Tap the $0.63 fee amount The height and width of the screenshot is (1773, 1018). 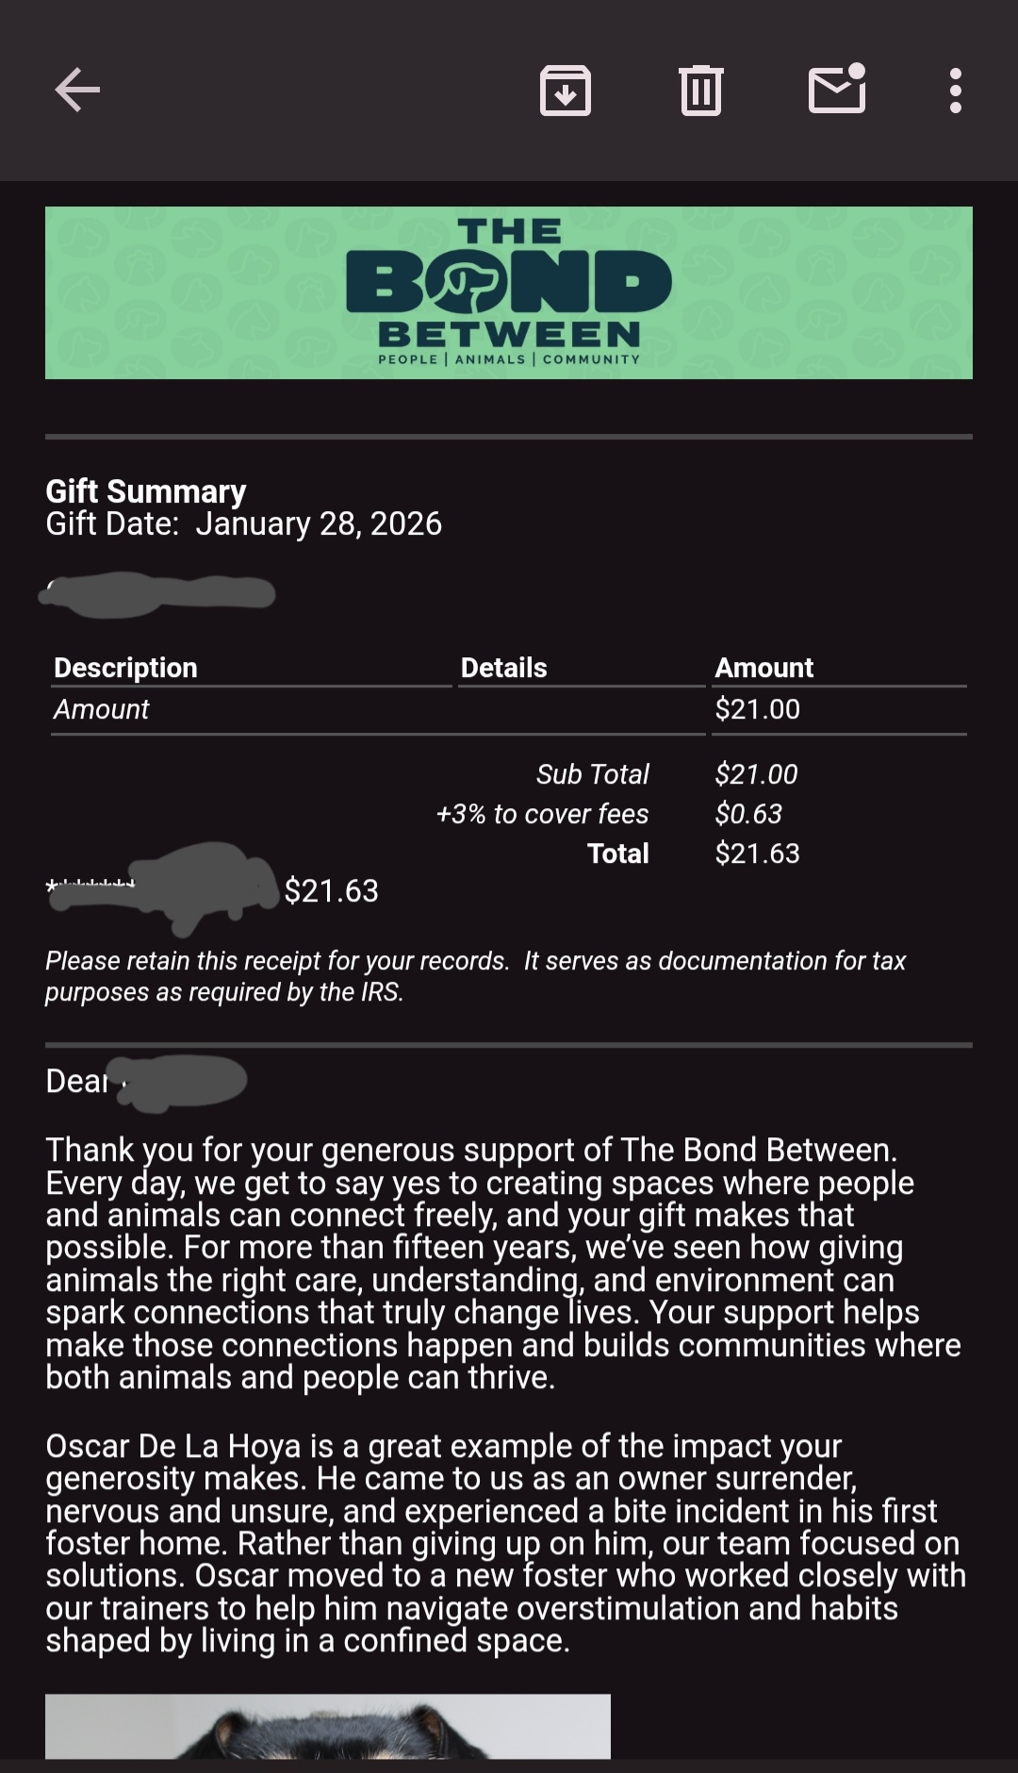748,814
